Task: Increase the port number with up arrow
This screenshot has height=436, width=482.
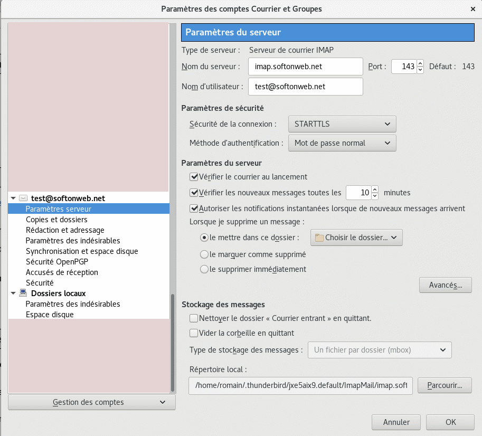Action: click(x=420, y=63)
